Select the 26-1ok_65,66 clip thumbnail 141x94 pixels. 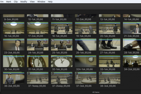coord(86,45)
